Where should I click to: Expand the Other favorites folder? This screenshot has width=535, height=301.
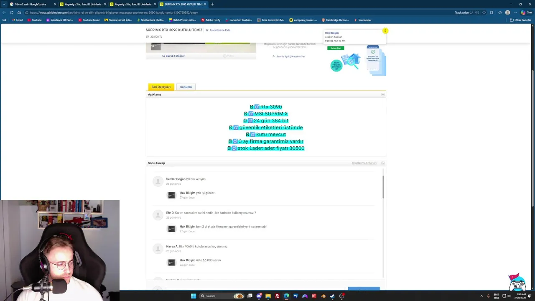tap(520, 20)
